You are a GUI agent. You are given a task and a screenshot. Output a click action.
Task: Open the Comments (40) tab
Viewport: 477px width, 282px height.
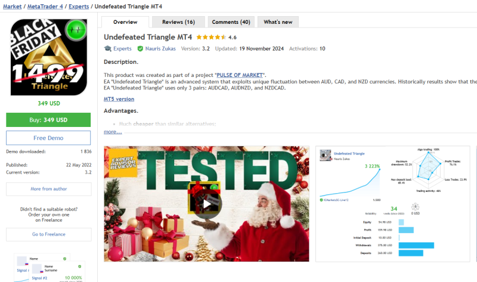231,22
